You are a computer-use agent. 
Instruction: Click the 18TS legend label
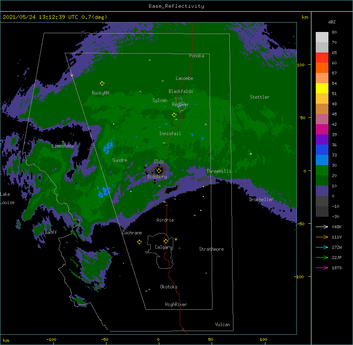point(337,268)
